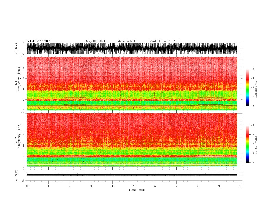Click the 'station=ATH' label
Image resolution: width=271 pixels, height=209 pixels.
(127, 41)
